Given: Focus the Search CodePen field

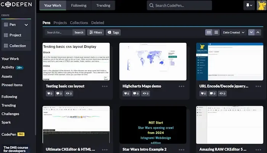Looking at the screenshot, I should point(179,5).
